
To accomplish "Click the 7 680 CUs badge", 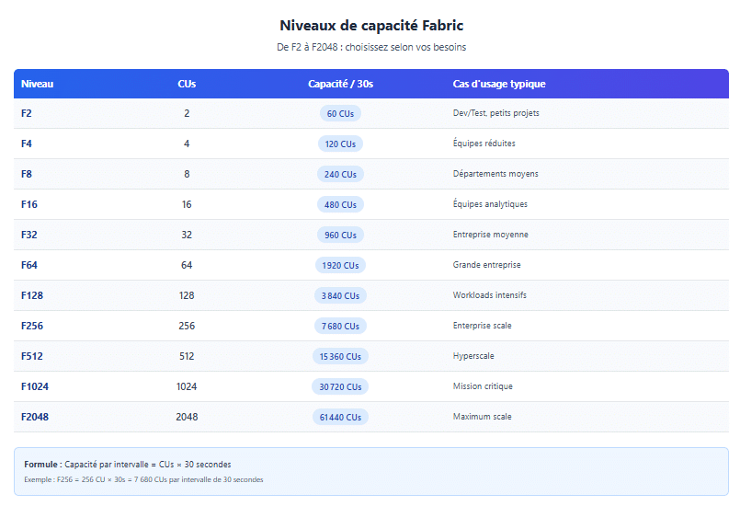I will coord(340,327).
